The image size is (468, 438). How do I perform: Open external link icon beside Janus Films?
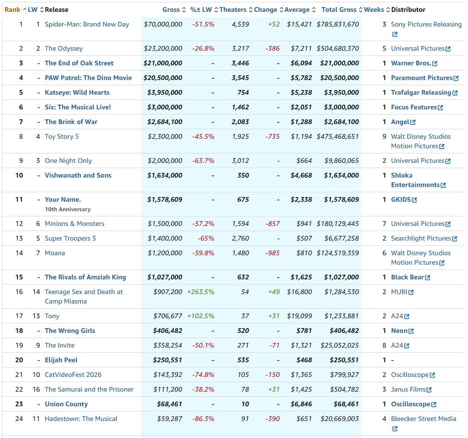coord(429,390)
